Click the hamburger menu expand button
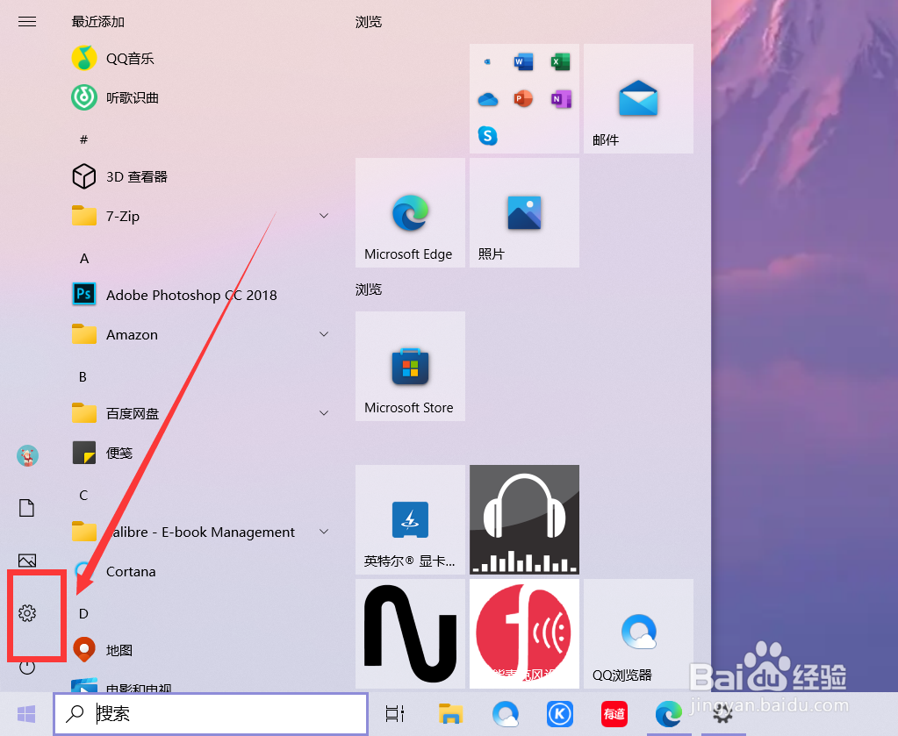Screen dimensions: 898x736 tap(27, 22)
